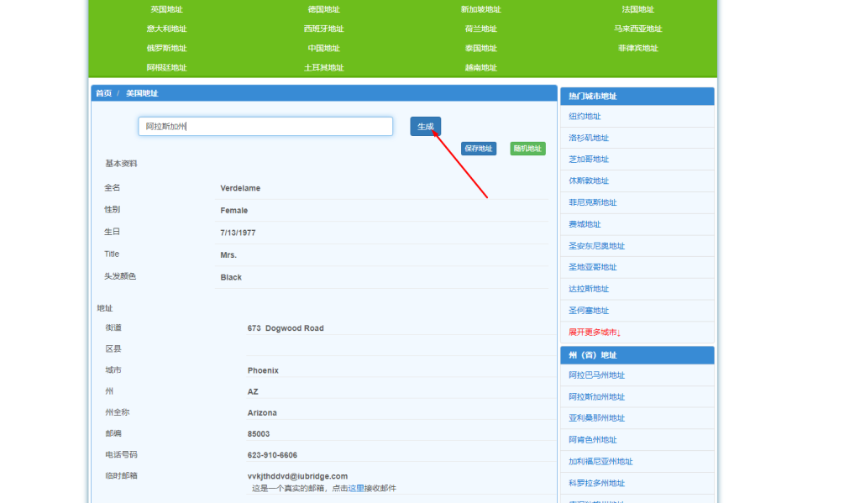Image resolution: width=860 pixels, height=503 pixels.
Task: Click the hair color value Black
Action: pos(231,278)
